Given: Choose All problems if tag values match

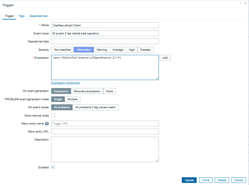Looking at the screenshot, I should click(95, 107).
